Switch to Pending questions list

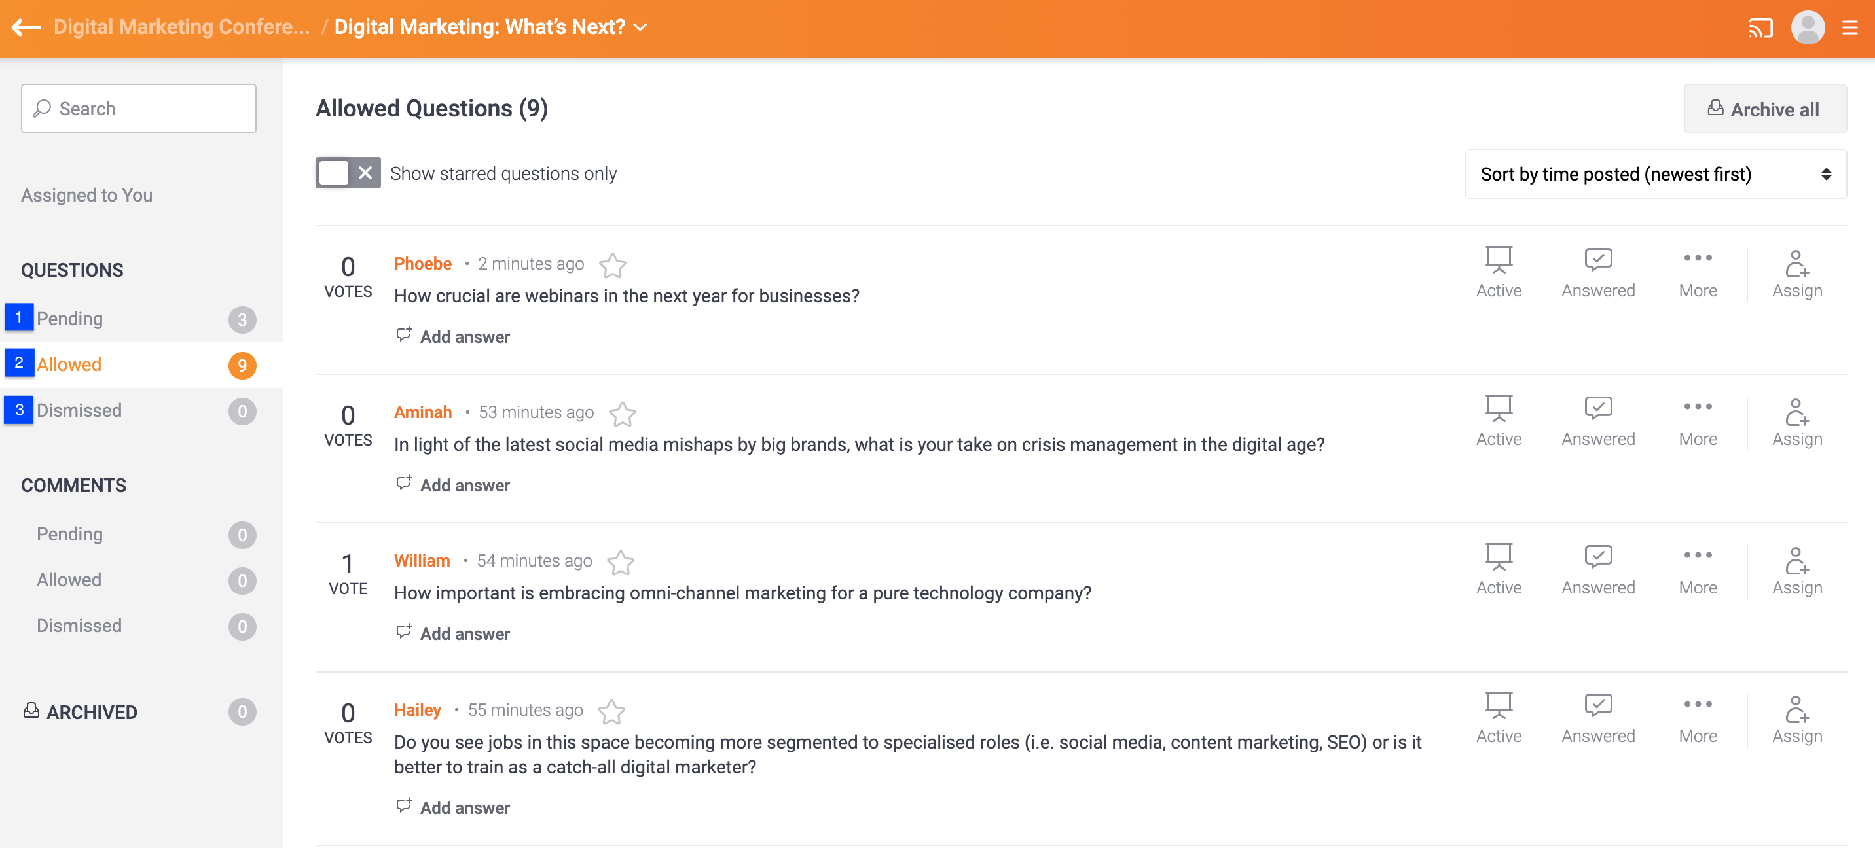70,319
